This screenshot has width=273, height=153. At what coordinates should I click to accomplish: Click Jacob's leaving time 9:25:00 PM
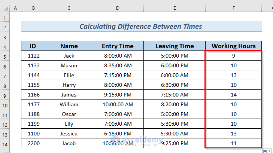point(175,144)
